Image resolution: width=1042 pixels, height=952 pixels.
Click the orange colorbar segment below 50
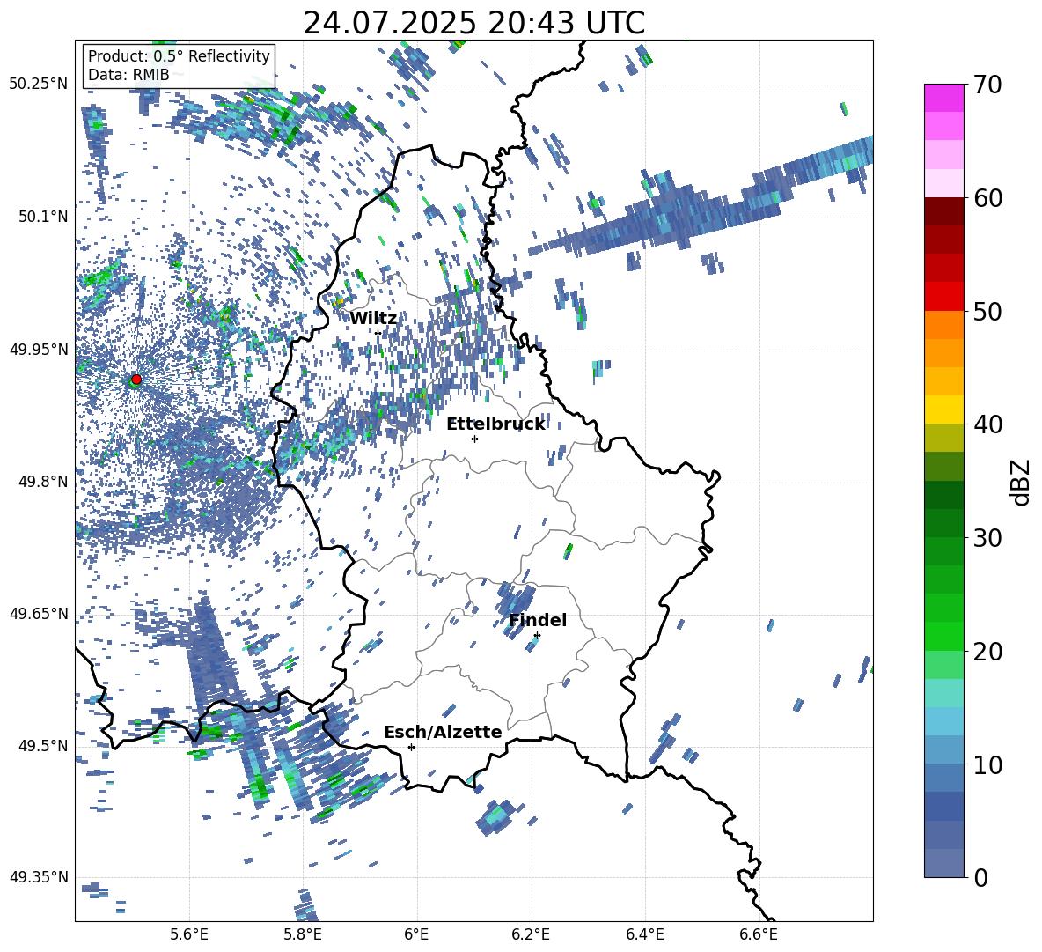coord(944,325)
